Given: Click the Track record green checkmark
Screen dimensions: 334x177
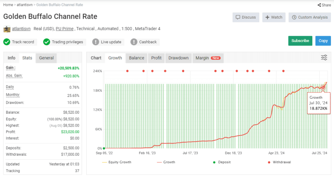Looking at the screenshot, I should (7, 42).
